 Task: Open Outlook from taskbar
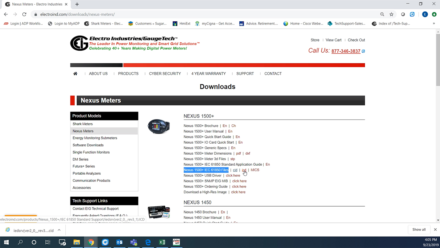pos(119,242)
